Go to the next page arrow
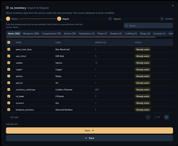 pos(166,117)
